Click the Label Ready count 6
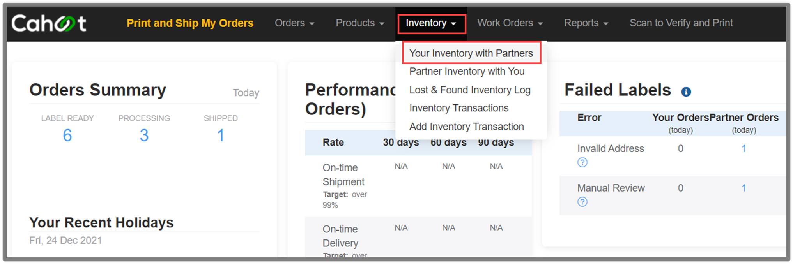 pos(67,136)
